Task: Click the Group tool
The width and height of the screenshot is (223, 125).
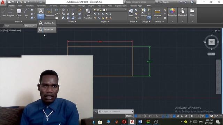Action: click(144, 12)
